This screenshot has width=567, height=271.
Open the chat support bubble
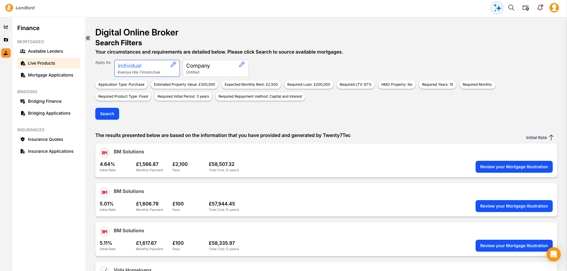[x=553, y=254]
